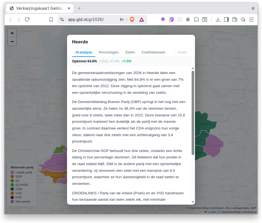Viewport: 262px width, 223px height.
Task: Toggle the sidebar panel icon
Action: (x=226, y=19)
